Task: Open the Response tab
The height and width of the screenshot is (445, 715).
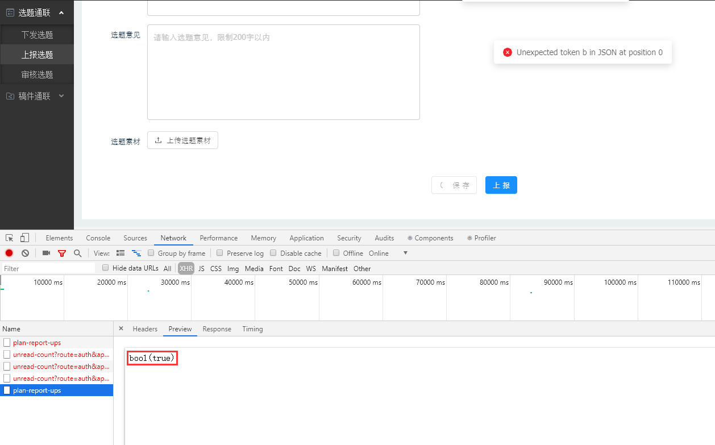Action: 217,329
